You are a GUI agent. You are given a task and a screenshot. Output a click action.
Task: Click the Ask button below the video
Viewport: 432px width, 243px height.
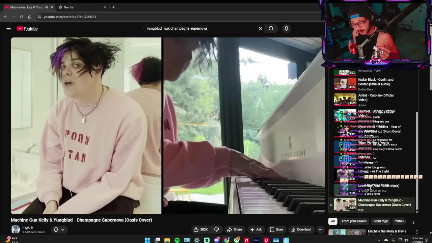tap(256, 230)
